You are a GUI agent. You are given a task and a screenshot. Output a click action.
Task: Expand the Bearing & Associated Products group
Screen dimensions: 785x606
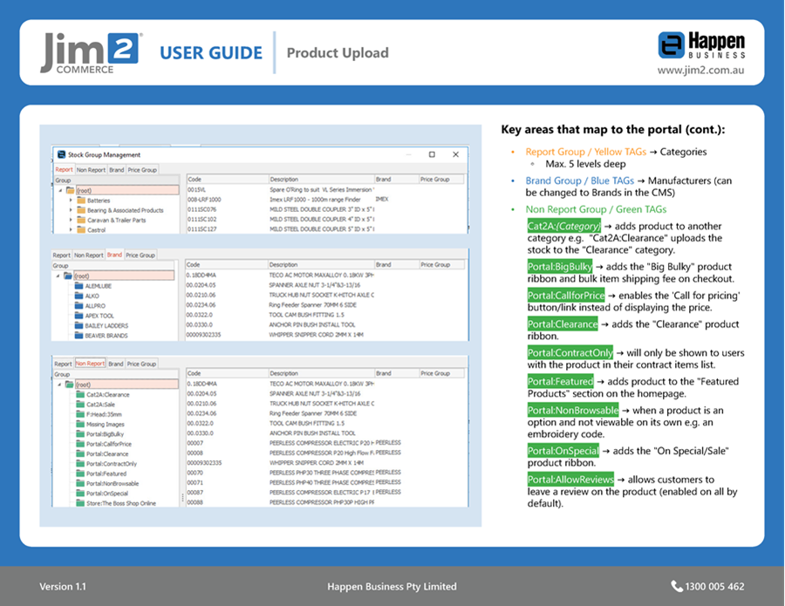tap(71, 210)
